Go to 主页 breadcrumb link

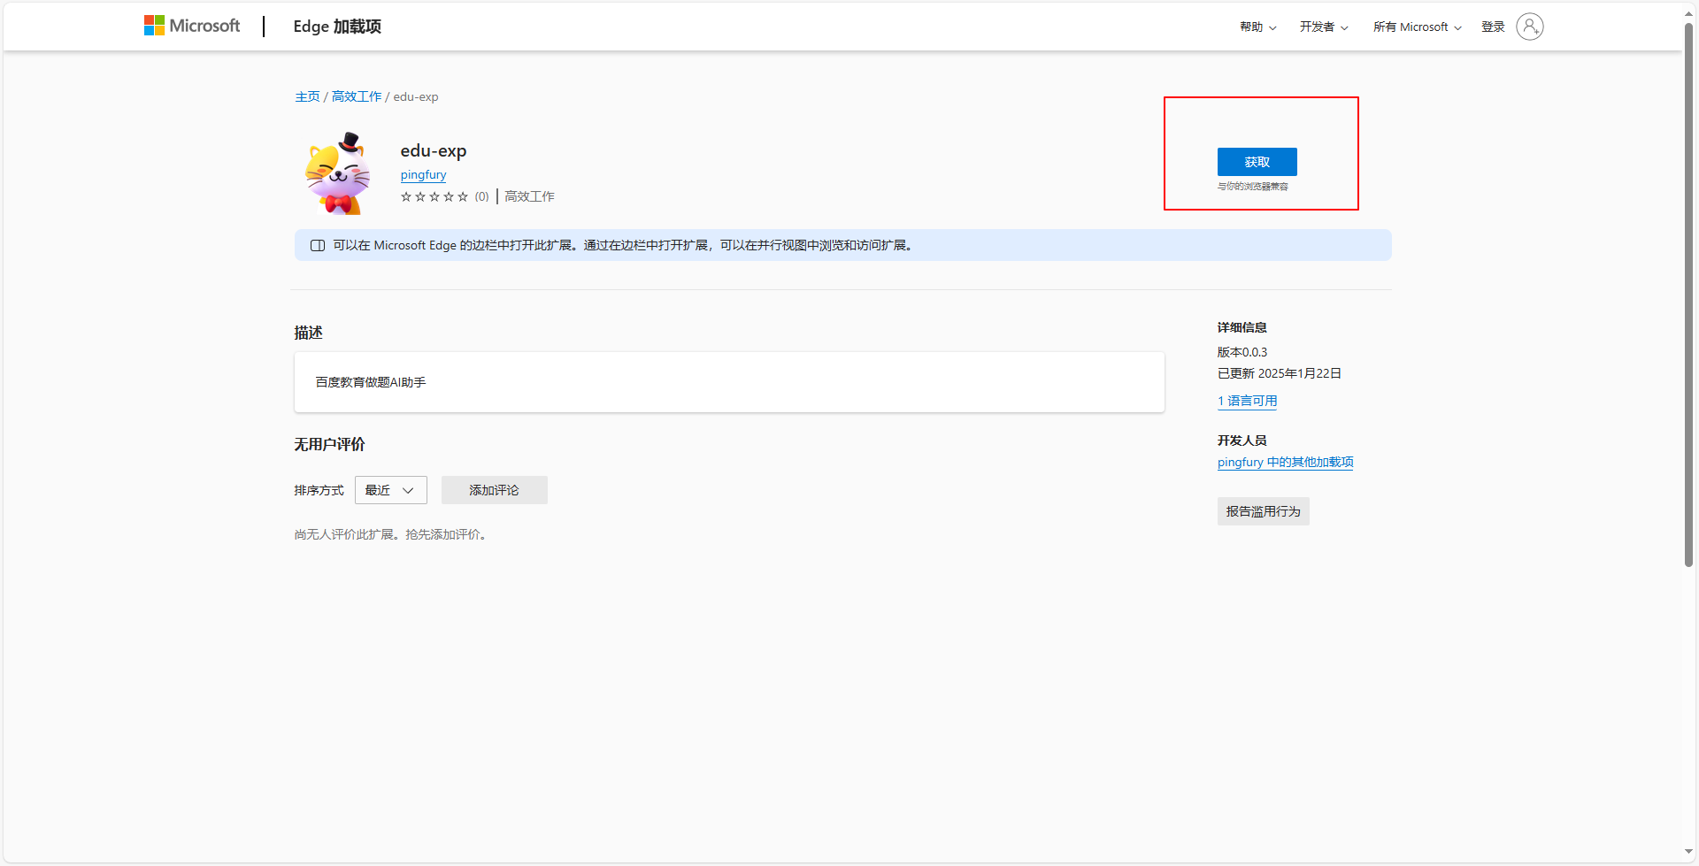tap(307, 97)
